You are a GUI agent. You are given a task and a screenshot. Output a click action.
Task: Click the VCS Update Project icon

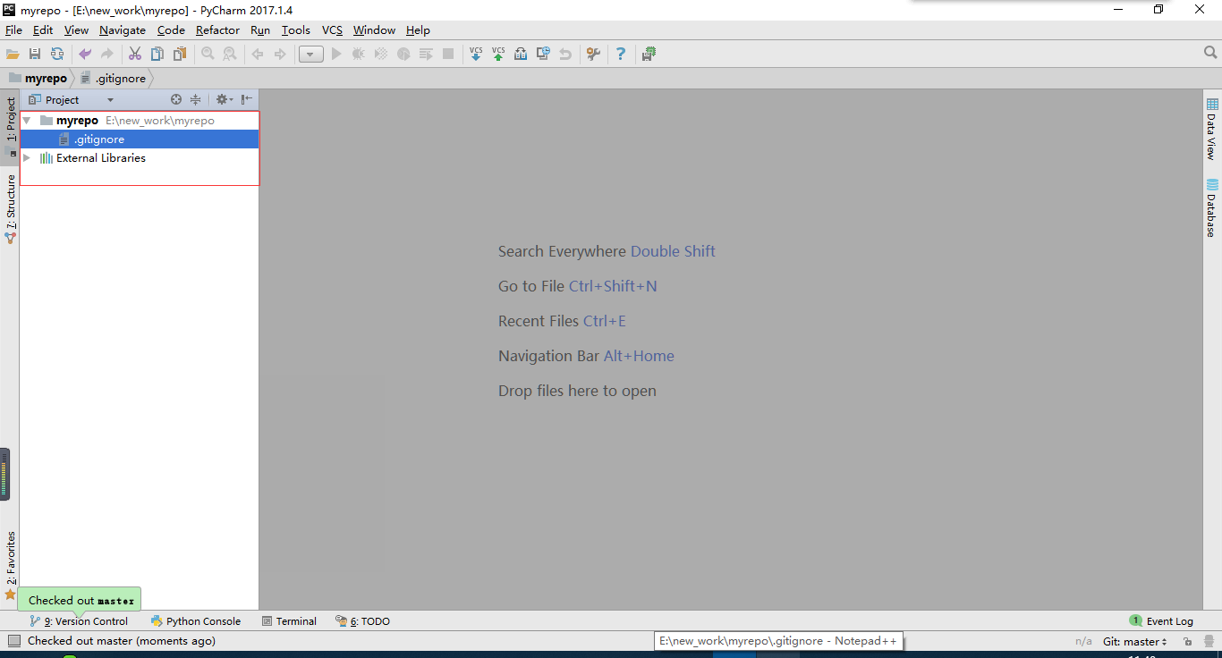(x=476, y=55)
